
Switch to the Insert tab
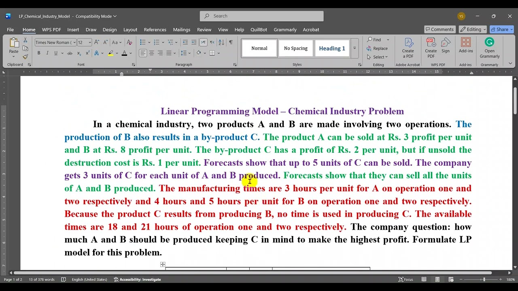pyautogui.click(x=73, y=30)
